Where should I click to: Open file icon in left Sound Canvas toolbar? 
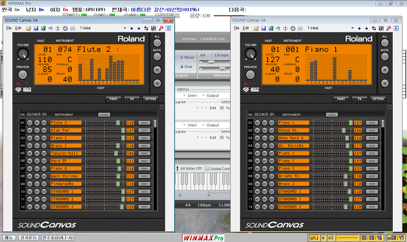28,28
